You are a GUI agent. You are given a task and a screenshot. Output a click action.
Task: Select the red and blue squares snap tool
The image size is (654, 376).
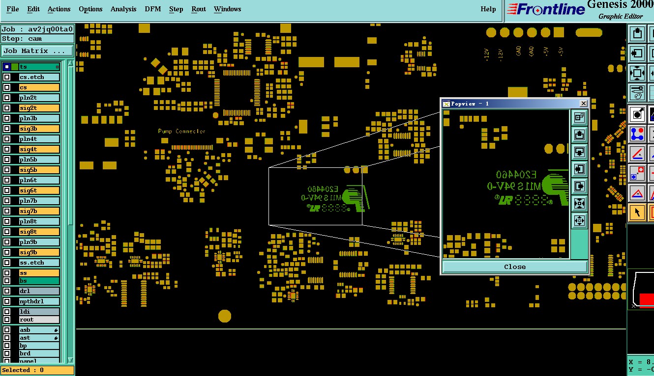click(x=637, y=173)
